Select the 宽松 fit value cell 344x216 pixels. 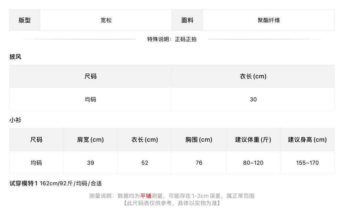pyautogui.click(x=106, y=20)
